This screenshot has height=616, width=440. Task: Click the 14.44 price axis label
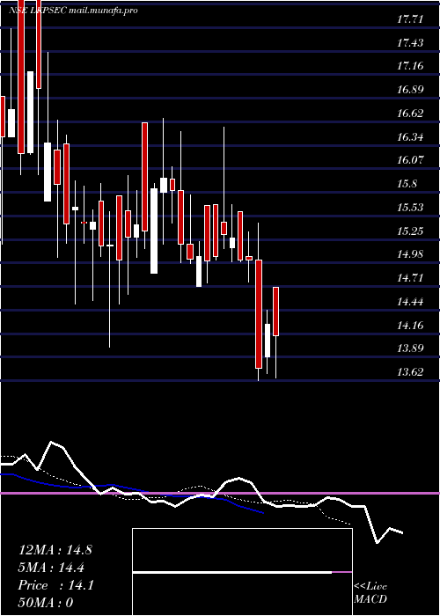coord(410,302)
